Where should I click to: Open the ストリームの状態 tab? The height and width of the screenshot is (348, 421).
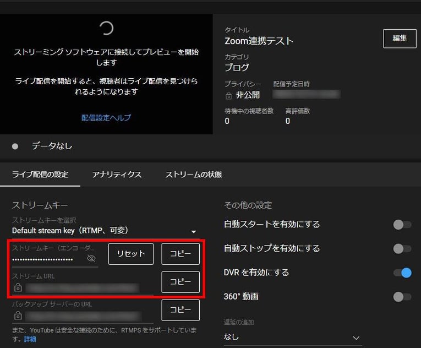(x=193, y=175)
